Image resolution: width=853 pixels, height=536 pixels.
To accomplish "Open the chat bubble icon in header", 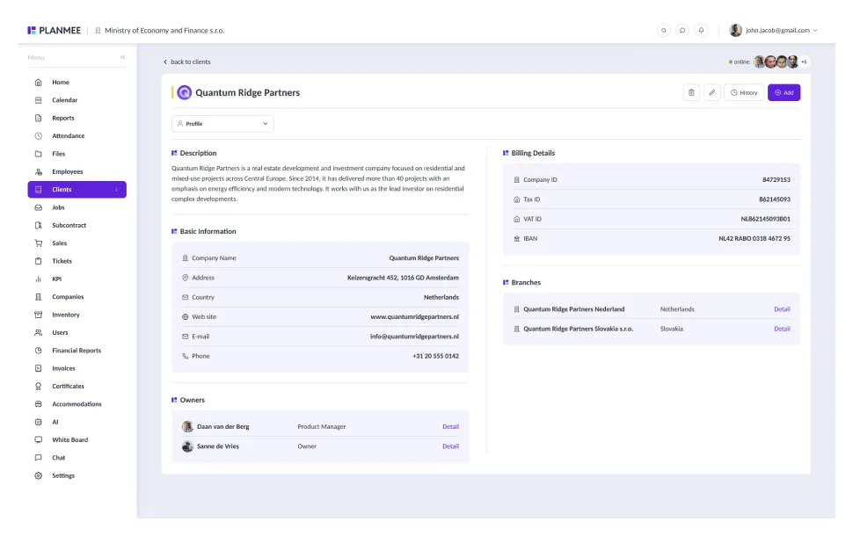I will point(682,31).
